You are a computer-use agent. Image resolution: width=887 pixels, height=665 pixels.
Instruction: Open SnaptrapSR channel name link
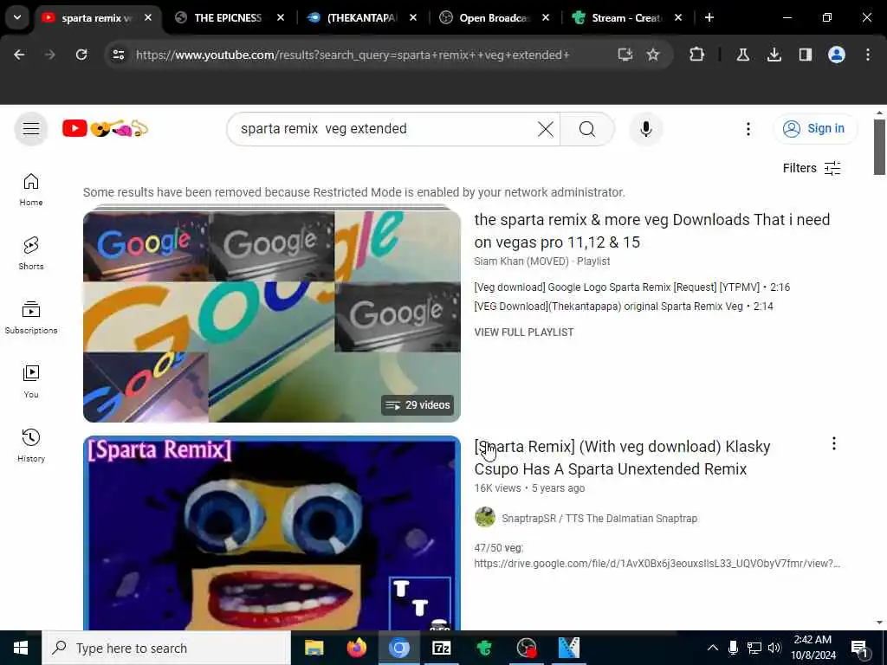[x=599, y=518]
